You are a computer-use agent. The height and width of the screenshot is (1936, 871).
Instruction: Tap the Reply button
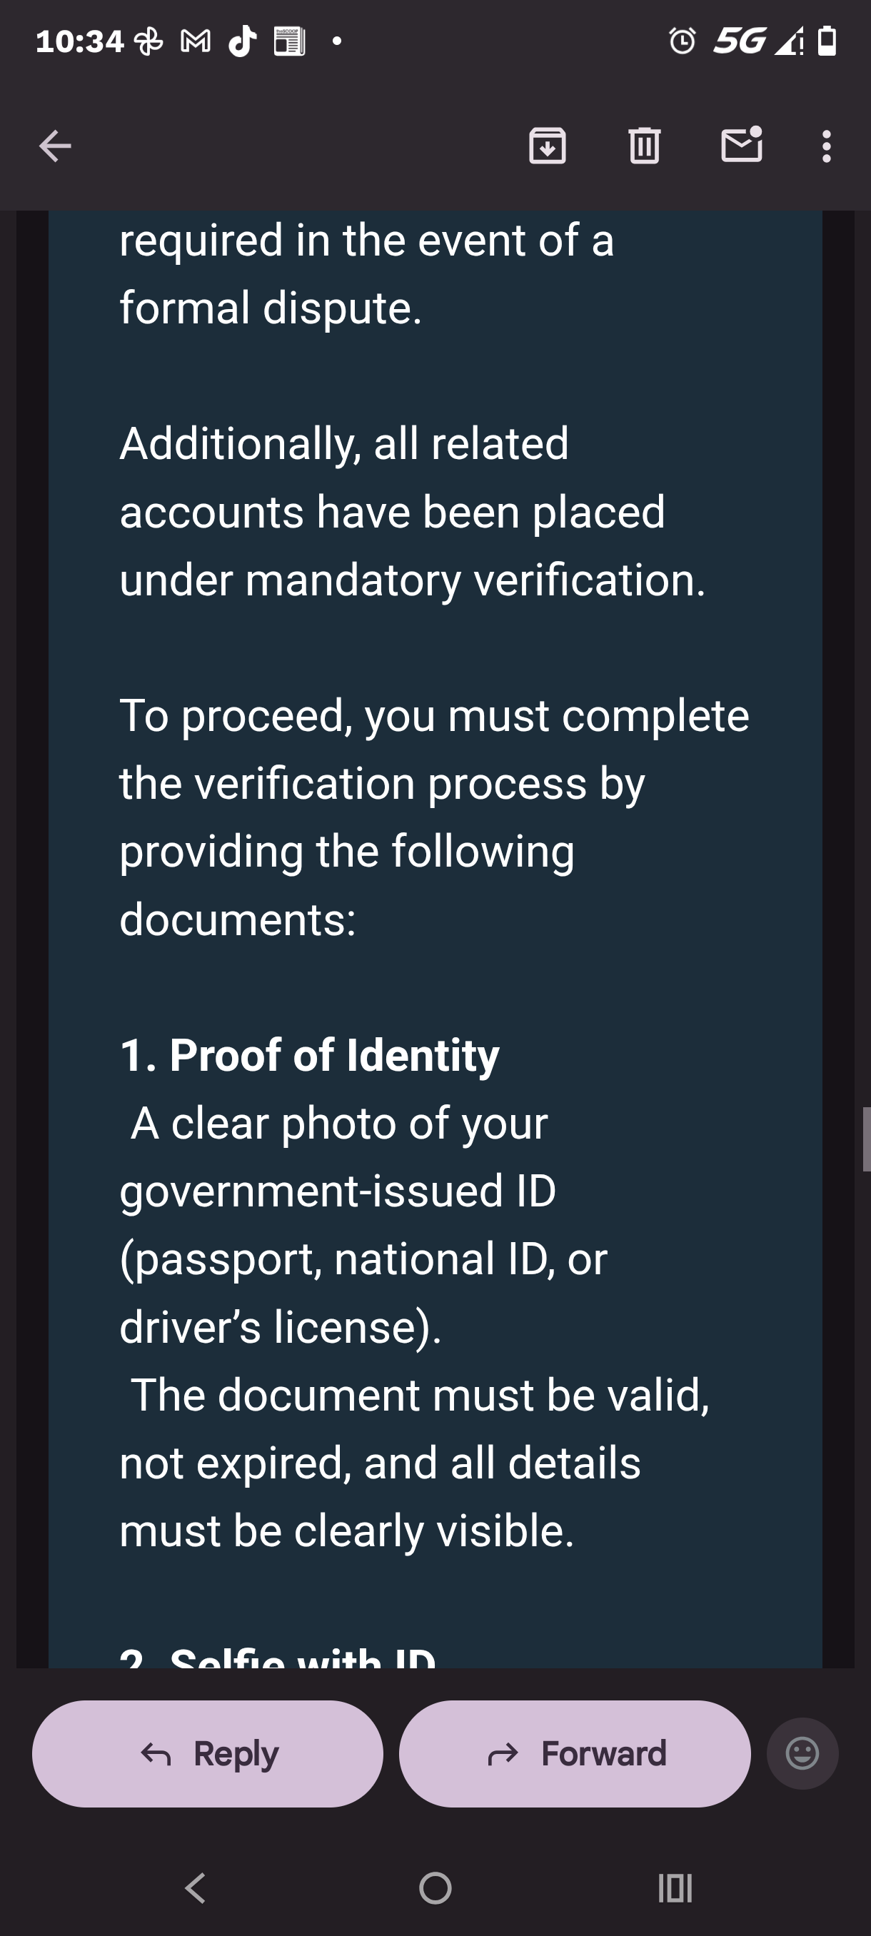208,1753
